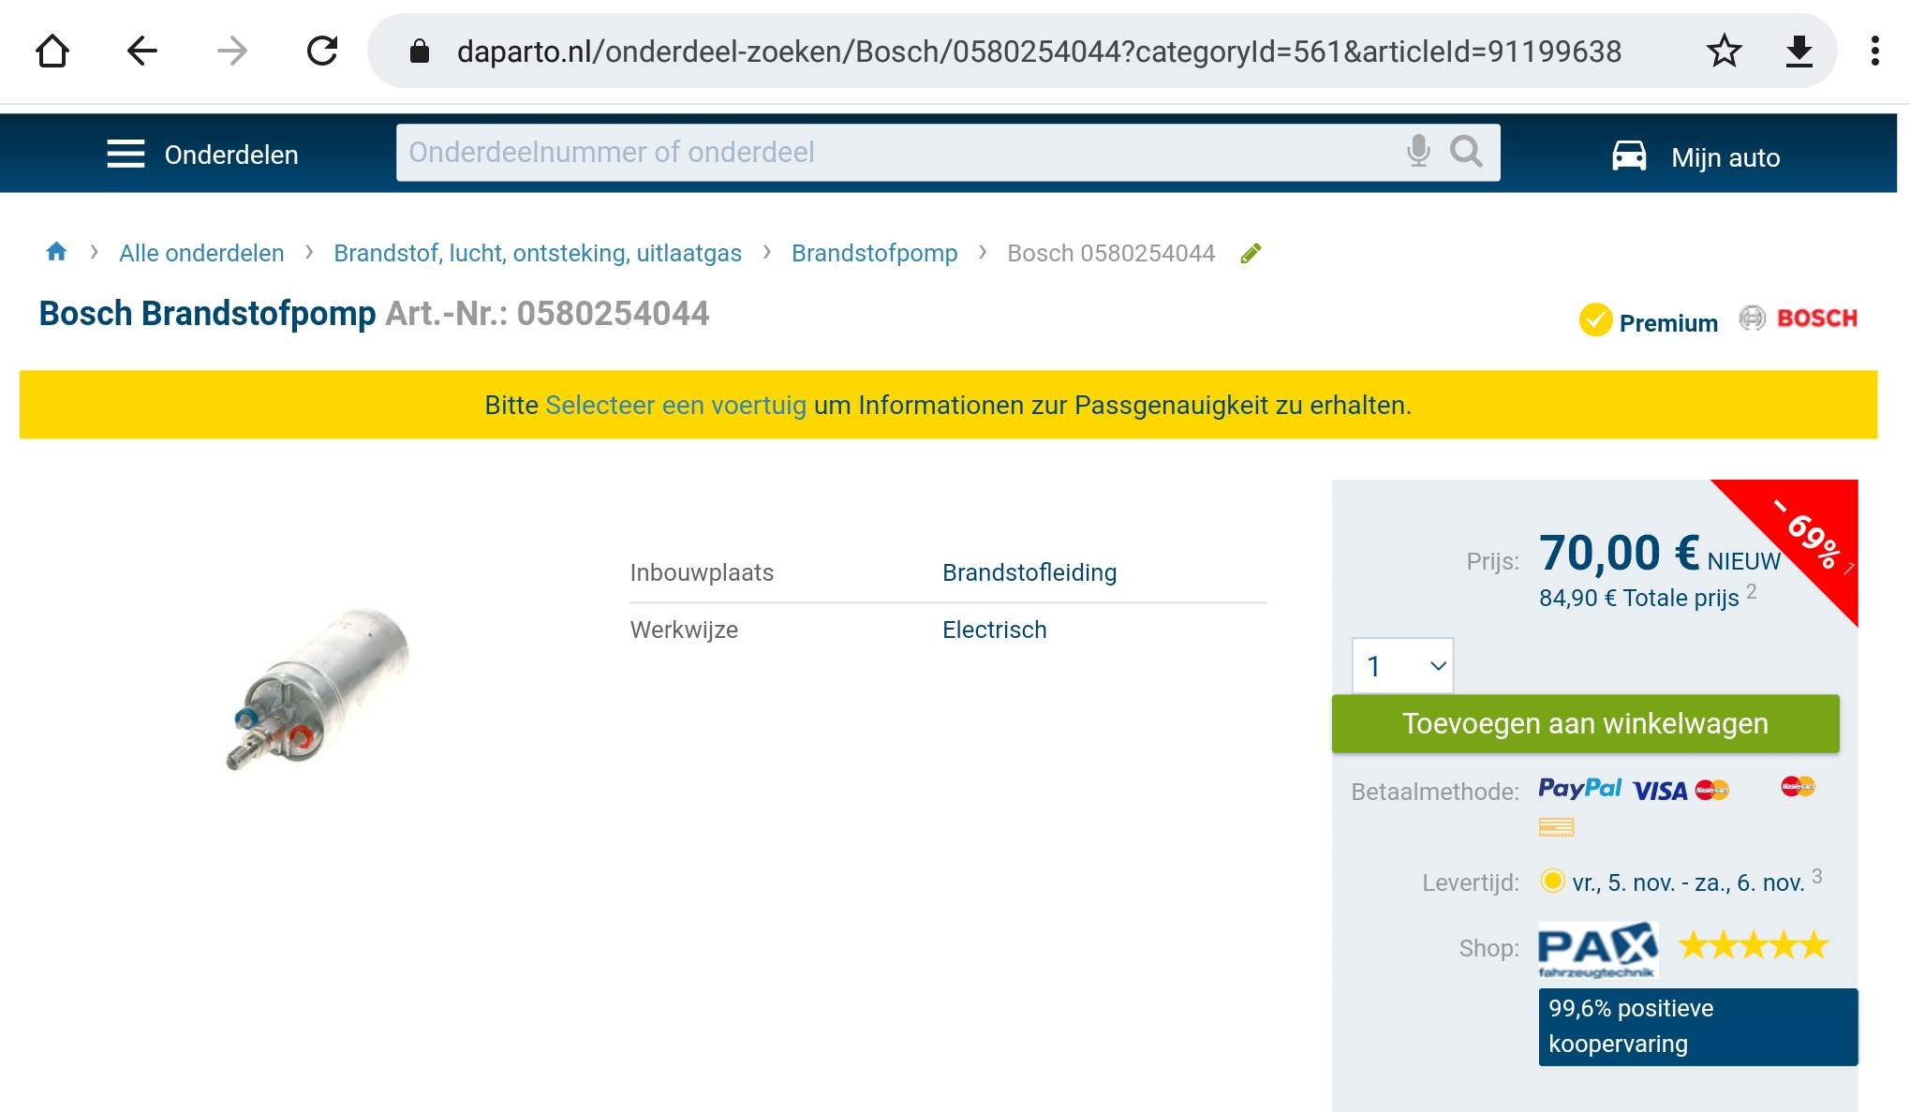This screenshot has width=1910, height=1112.
Task: Click the Mastercard logo to the far right of VISA
Action: (x=1798, y=786)
